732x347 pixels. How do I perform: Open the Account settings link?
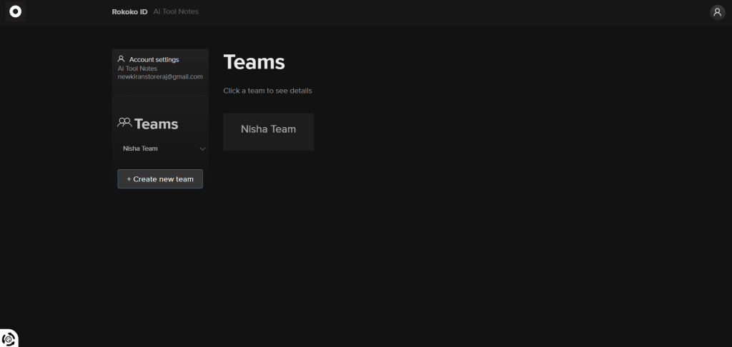[154, 59]
